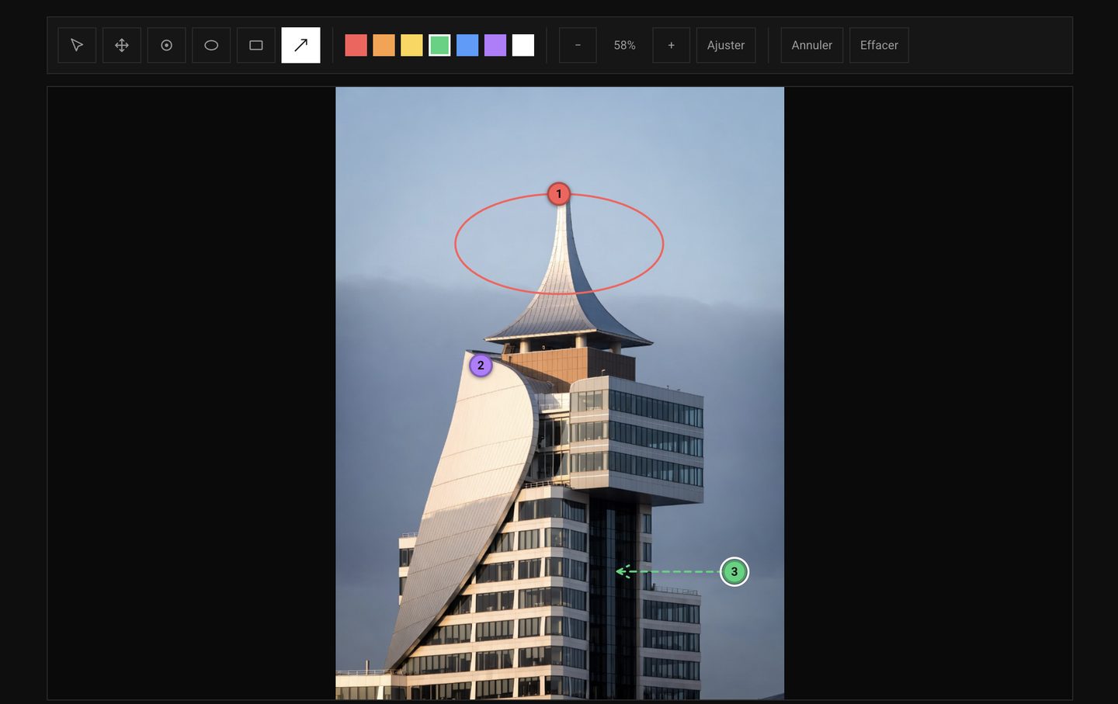Select red annotation marker 1
The width and height of the screenshot is (1118, 704).
point(559,194)
